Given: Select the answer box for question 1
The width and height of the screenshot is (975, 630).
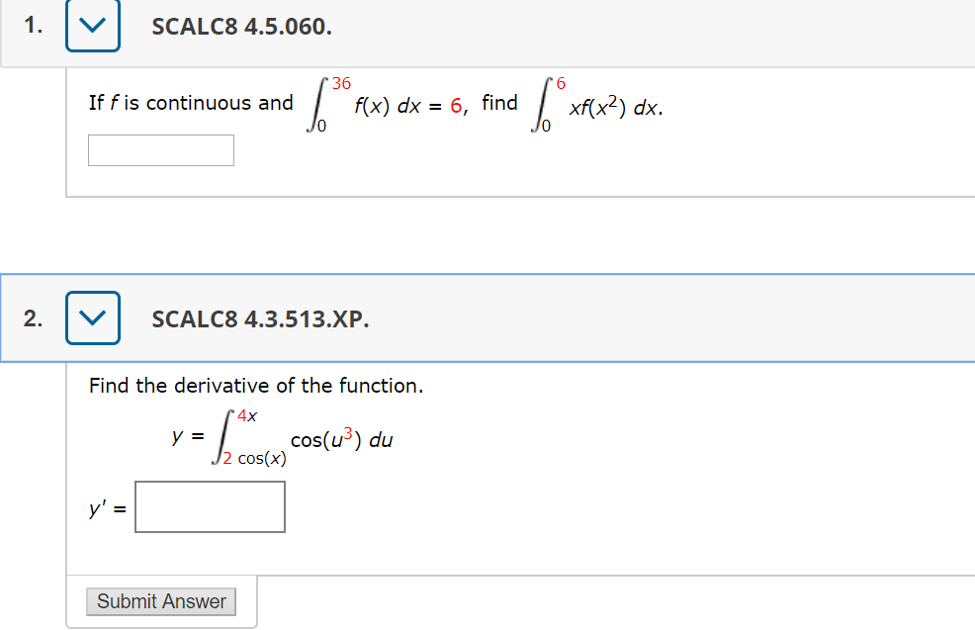Looking at the screenshot, I should [160, 149].
